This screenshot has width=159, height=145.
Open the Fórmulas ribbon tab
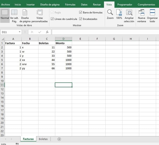[x=70, y=4]
